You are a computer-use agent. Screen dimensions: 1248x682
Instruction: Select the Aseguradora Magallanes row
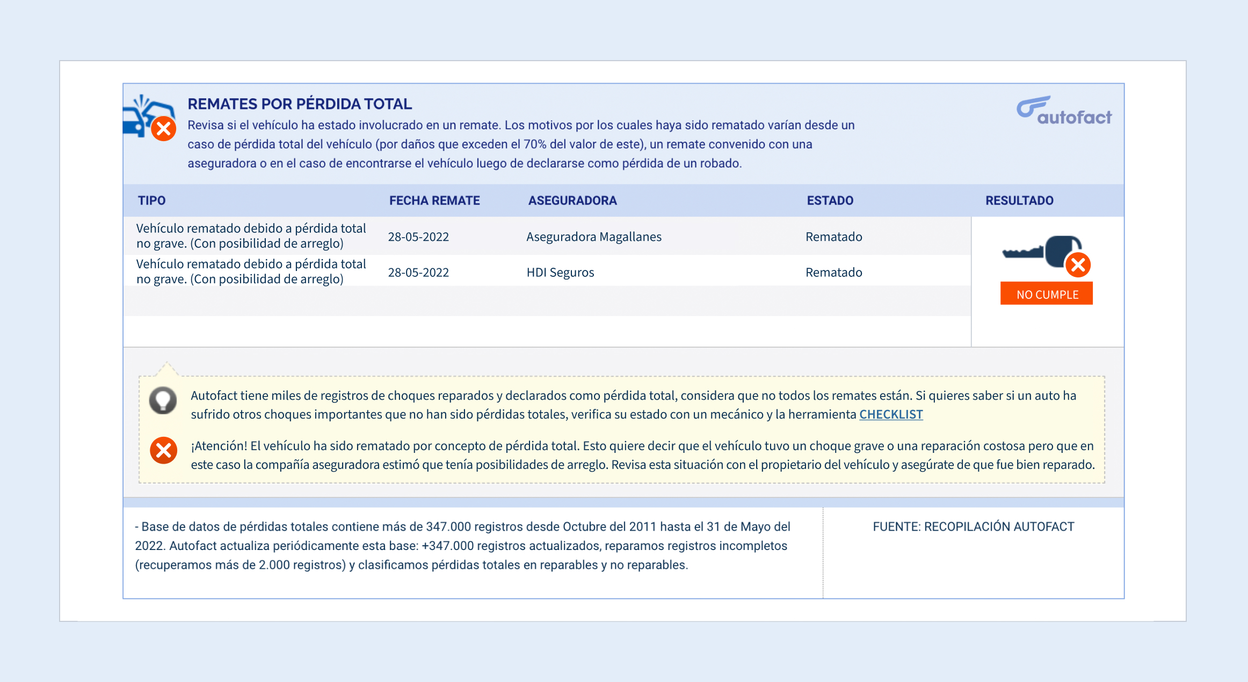pos(594,236)
